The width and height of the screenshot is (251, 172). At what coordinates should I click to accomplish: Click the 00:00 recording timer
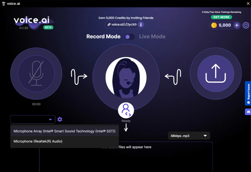pyautogui.click(x=36, y=104)
